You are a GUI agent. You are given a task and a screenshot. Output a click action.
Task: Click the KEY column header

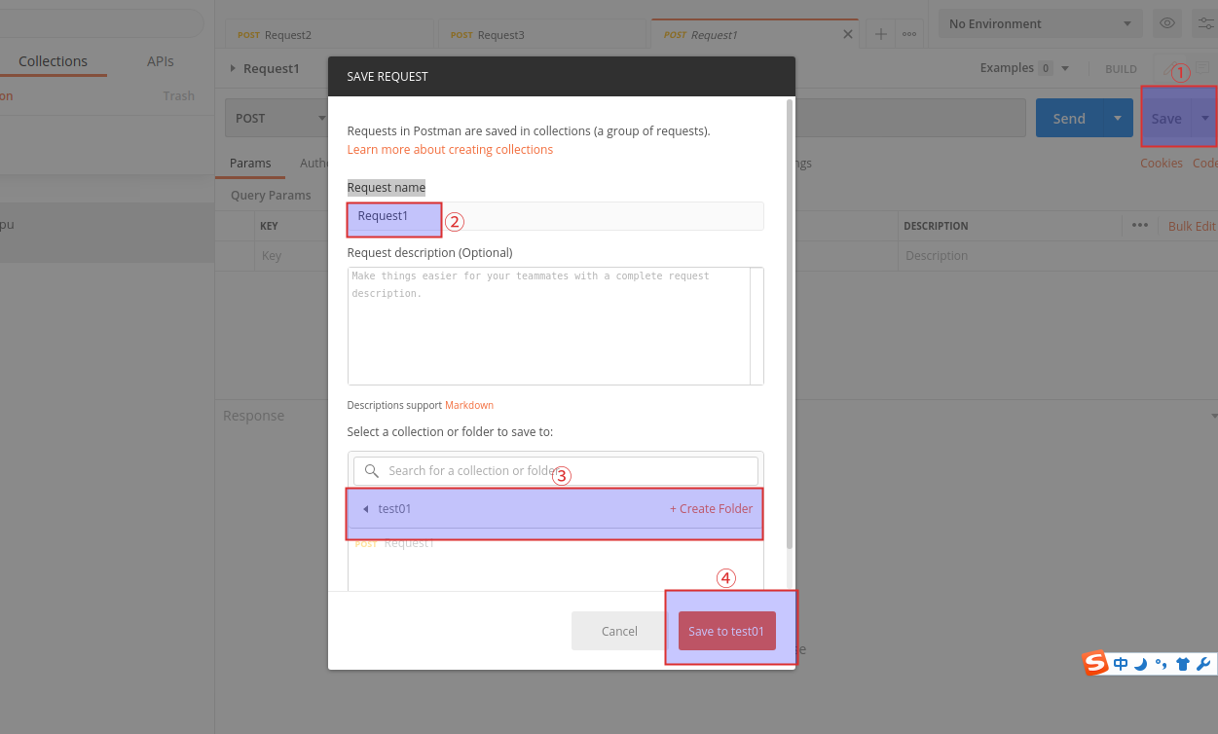click(269, 226)
